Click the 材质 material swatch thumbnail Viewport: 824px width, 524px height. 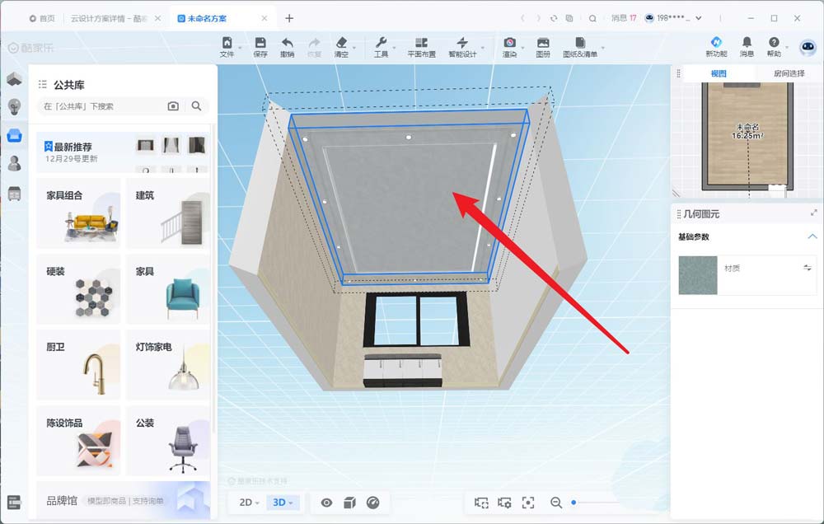(x=698, y=275)
